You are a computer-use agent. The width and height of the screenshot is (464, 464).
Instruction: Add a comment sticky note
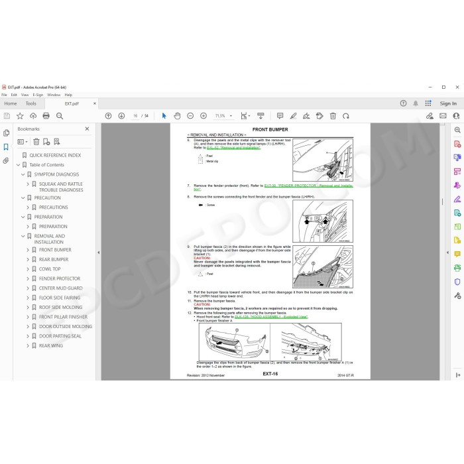280,116
